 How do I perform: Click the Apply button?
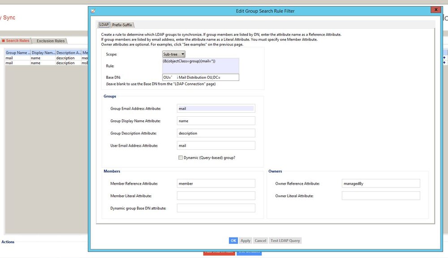[x=245, y=241]
